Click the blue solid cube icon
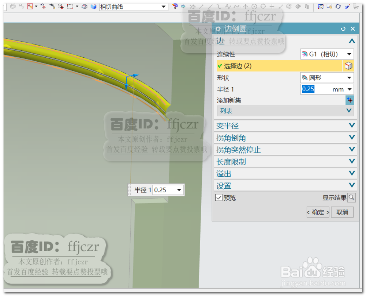Image resolution: width=366 pixels, height=296 pixels. pyautogui.click(x=93, y=6)
